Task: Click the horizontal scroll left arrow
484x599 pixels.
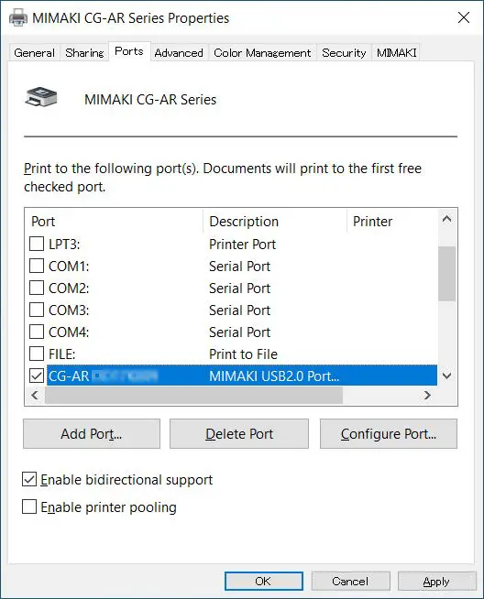Action: (x=35, y=395)
